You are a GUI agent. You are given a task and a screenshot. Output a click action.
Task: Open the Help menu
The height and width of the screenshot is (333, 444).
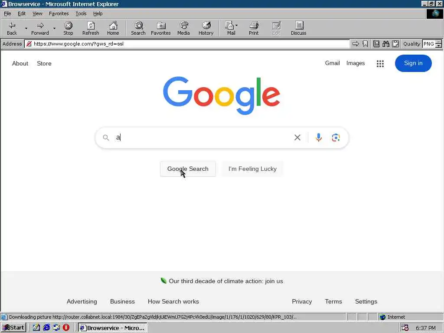98,13
